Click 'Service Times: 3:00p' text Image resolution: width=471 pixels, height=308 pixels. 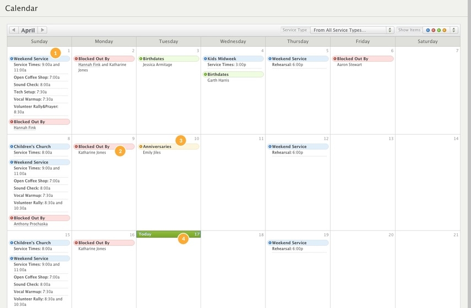click(226, 65)
